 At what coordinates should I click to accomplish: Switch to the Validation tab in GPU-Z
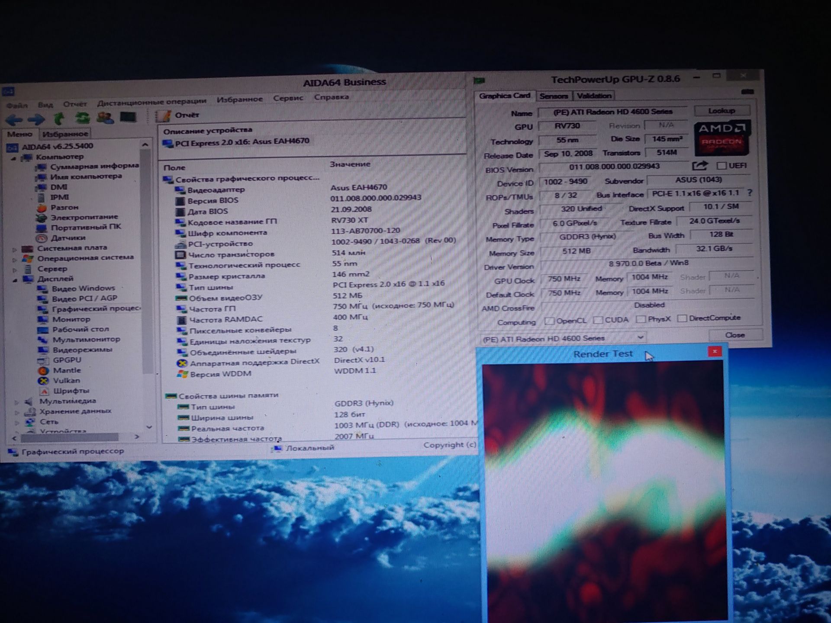pyautogui.click(x=594, y=96)
